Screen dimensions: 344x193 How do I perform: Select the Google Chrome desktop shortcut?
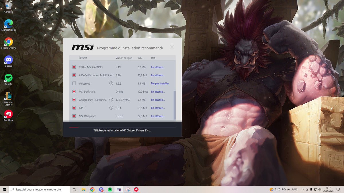point(8,43)
